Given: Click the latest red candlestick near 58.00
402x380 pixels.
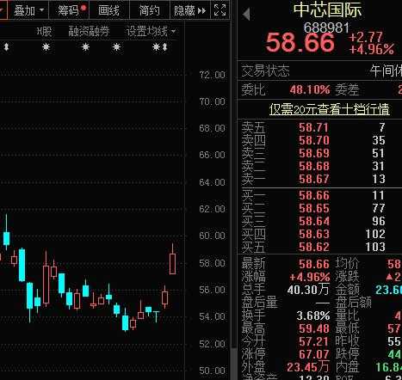Looking at the screenshot, I should pos(172,264).
